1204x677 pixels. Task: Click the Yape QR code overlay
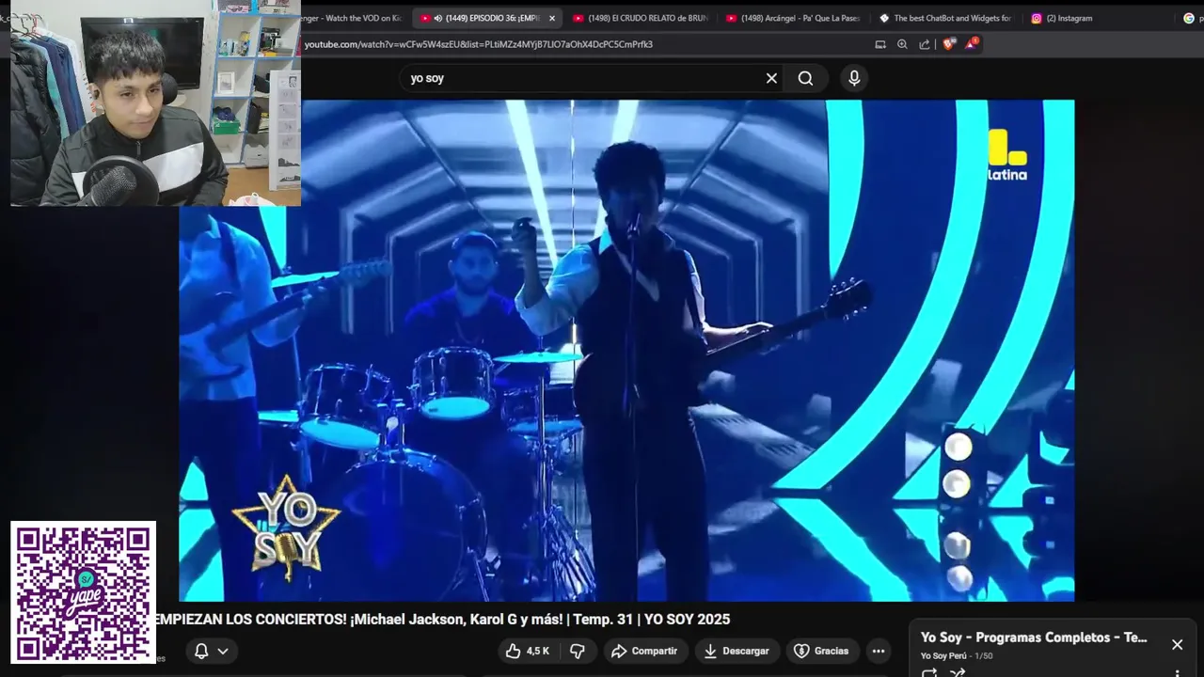(83, 592)
